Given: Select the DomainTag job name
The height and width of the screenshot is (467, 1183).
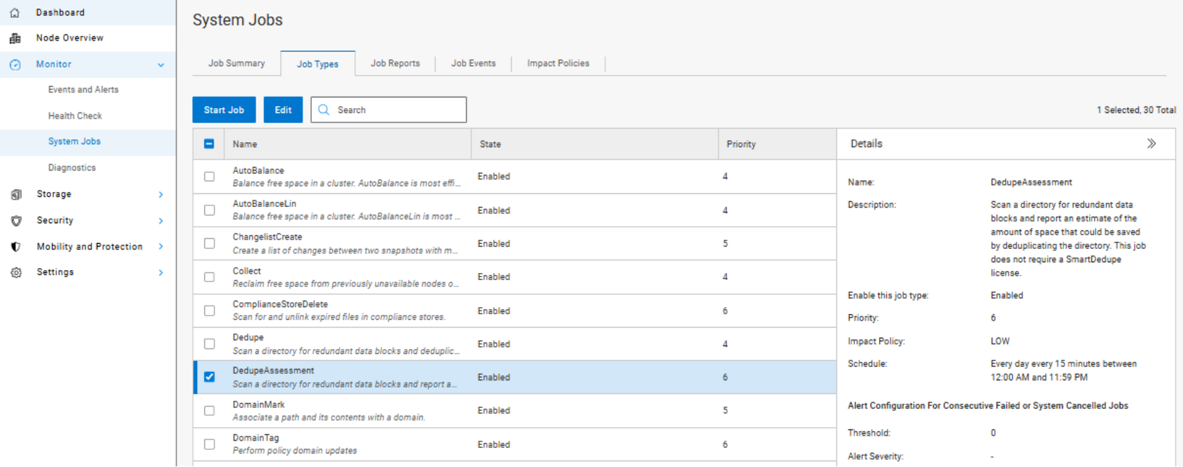Looking at the screenshot, I should (256, 438).
